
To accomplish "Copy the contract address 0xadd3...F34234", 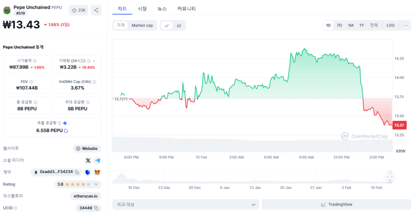I will pyautogui.click(x=77, y=172).
